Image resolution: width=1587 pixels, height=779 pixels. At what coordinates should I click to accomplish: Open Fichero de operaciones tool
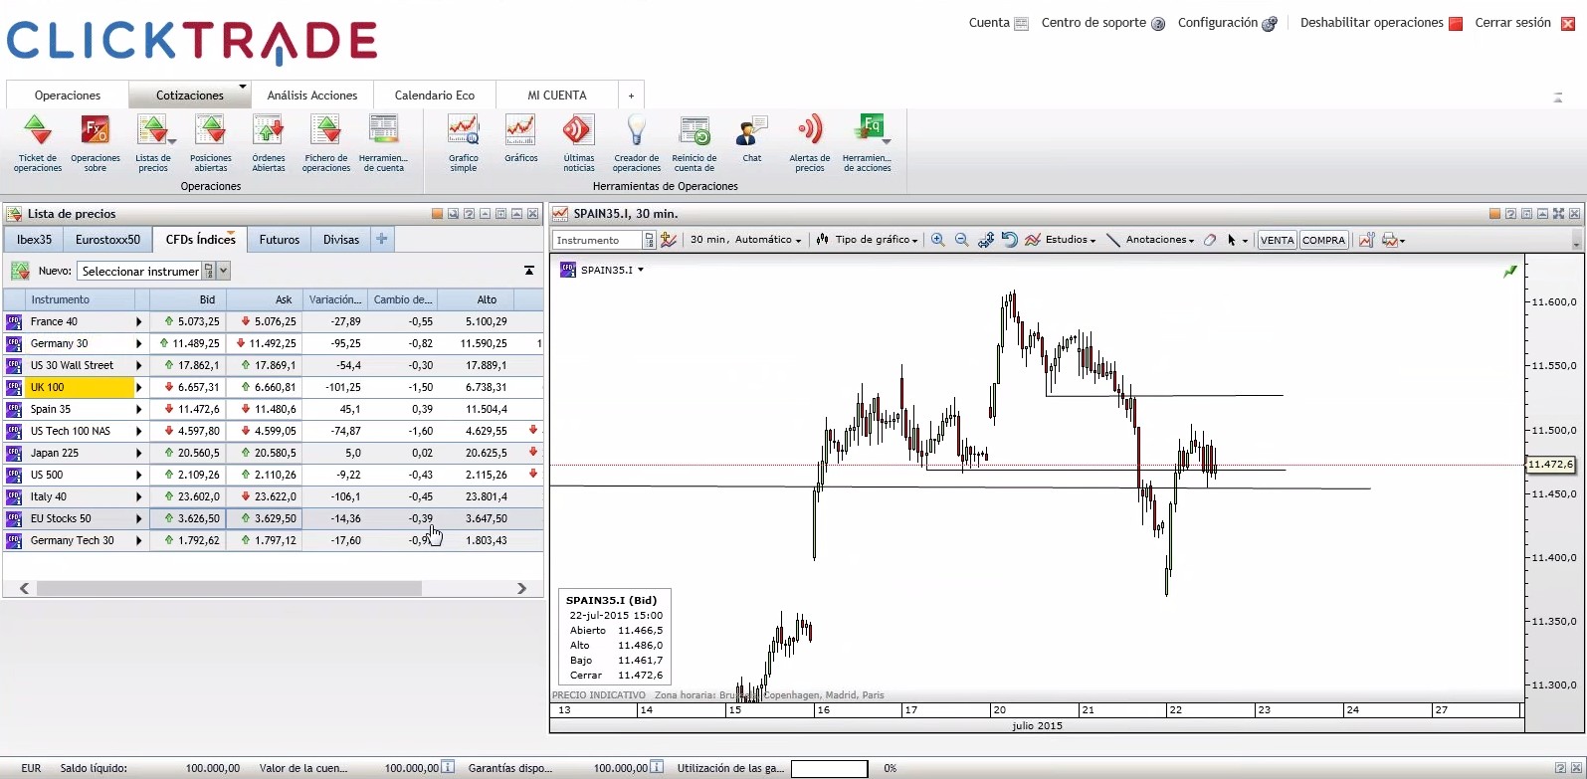click(326, 143)
